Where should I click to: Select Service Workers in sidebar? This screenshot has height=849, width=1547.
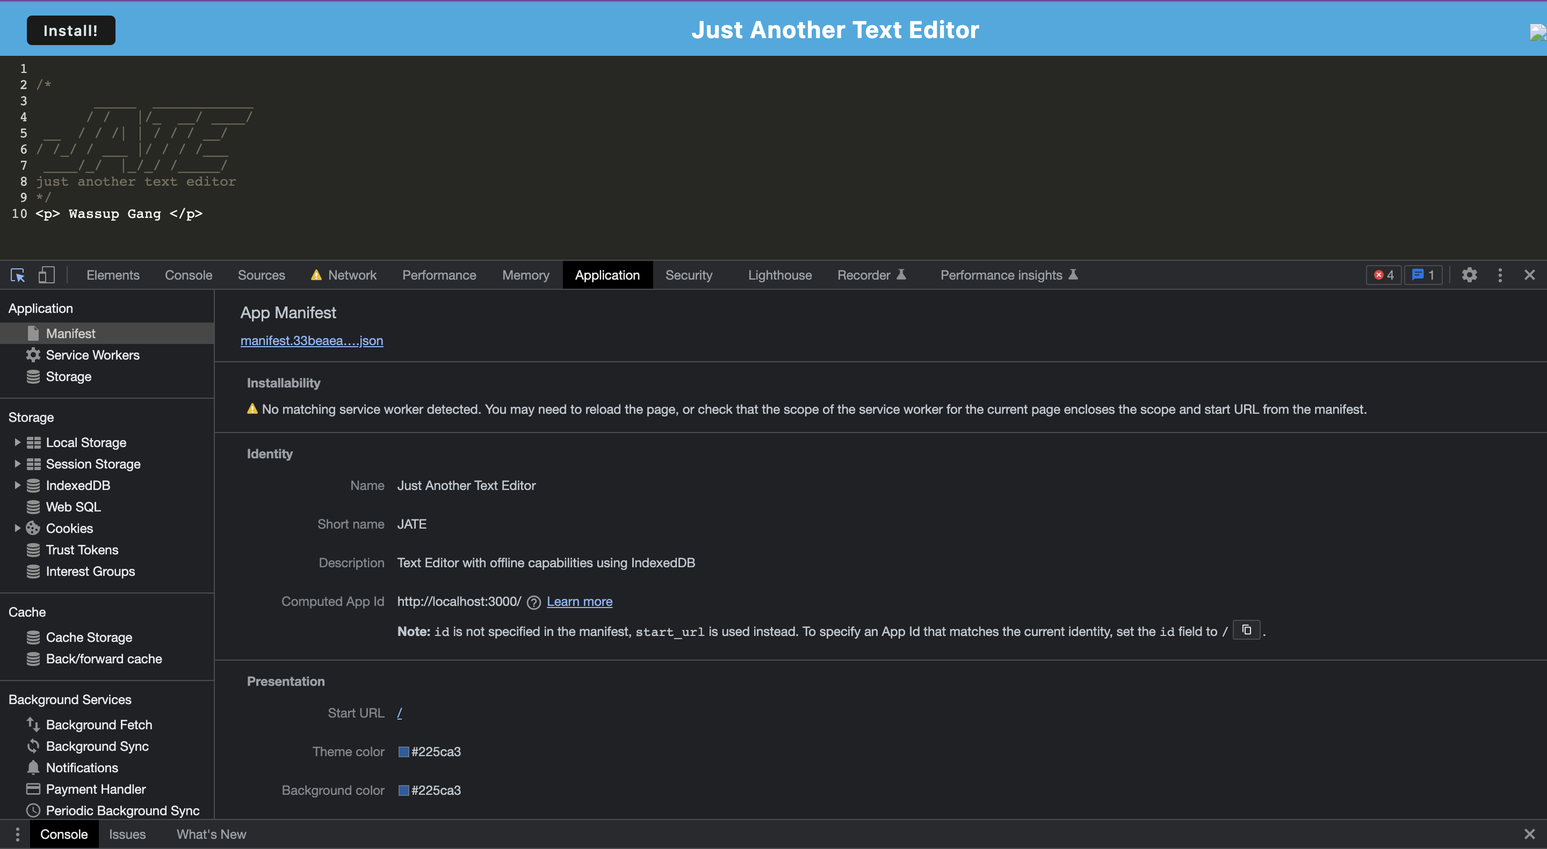tap(92, 355)
